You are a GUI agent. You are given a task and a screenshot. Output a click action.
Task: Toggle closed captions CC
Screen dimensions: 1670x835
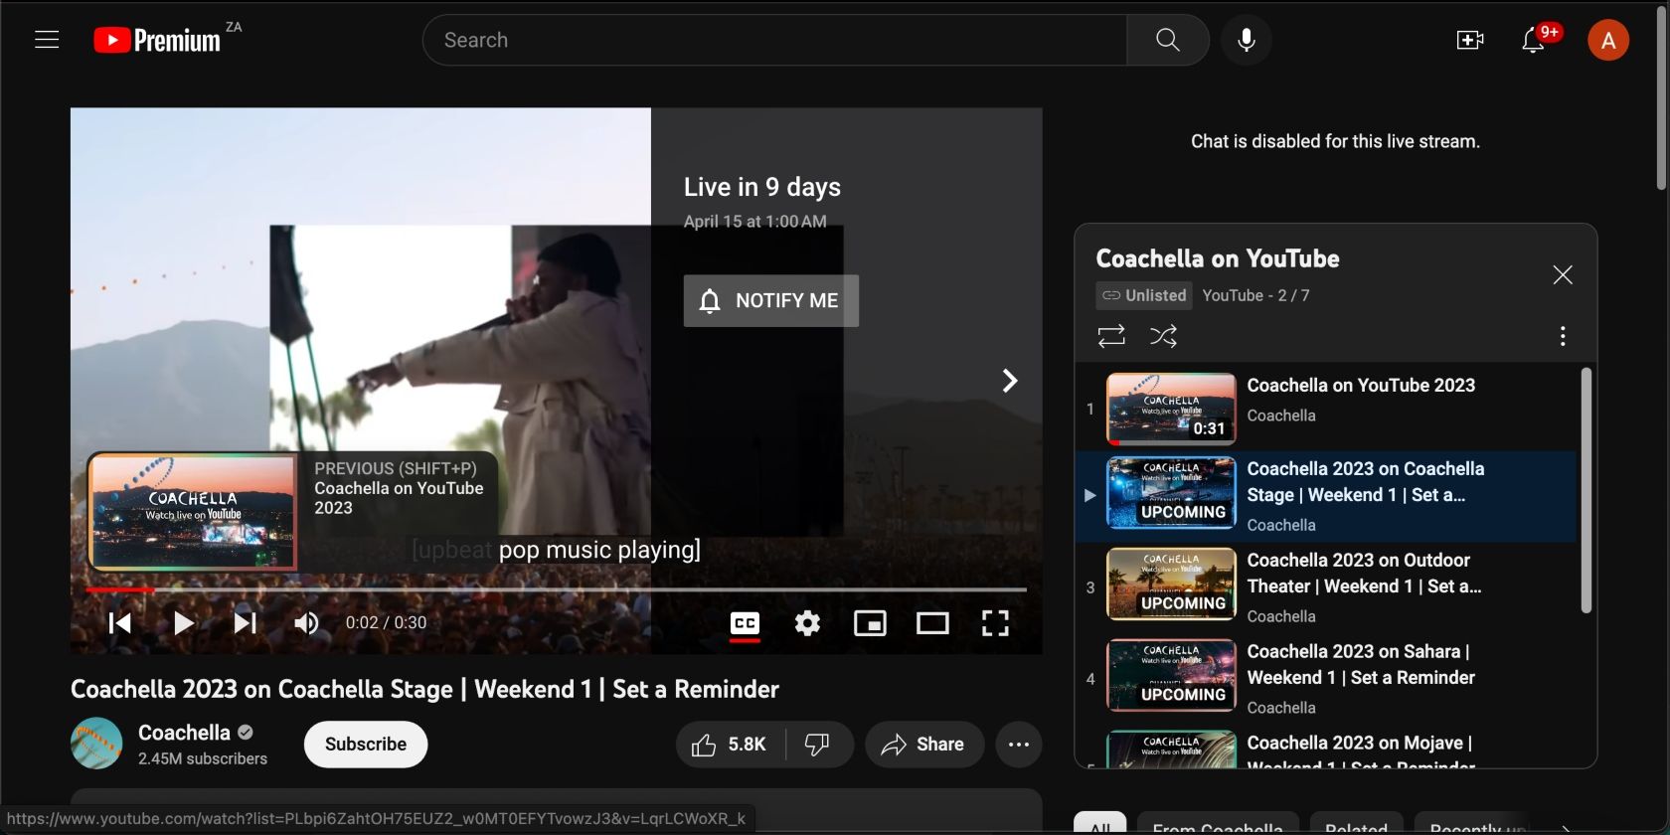(x=745, y=623)
